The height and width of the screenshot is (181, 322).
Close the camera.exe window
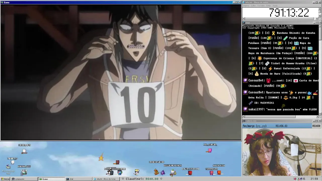[x=320, y=121]
